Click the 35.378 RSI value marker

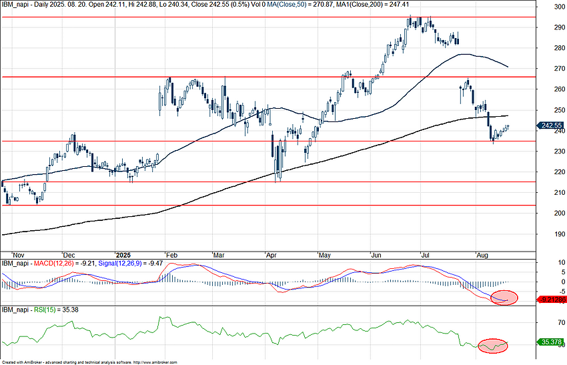tap(551, 342)
